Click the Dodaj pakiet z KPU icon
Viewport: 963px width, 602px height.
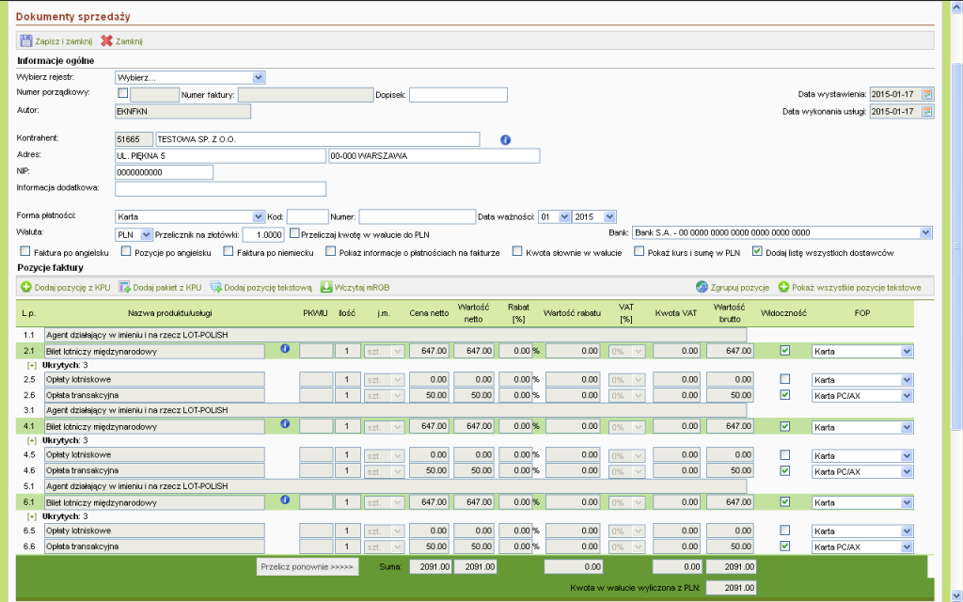tap(125, 287)
